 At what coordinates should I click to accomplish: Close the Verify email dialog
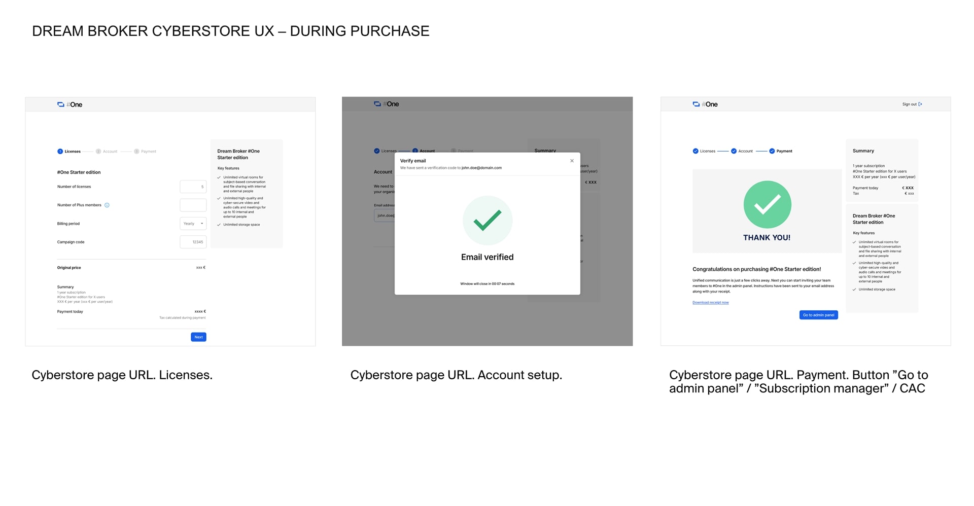572,161
